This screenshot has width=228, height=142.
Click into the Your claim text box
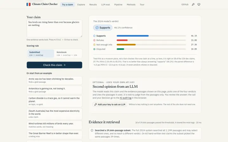[x=54, y=28]
